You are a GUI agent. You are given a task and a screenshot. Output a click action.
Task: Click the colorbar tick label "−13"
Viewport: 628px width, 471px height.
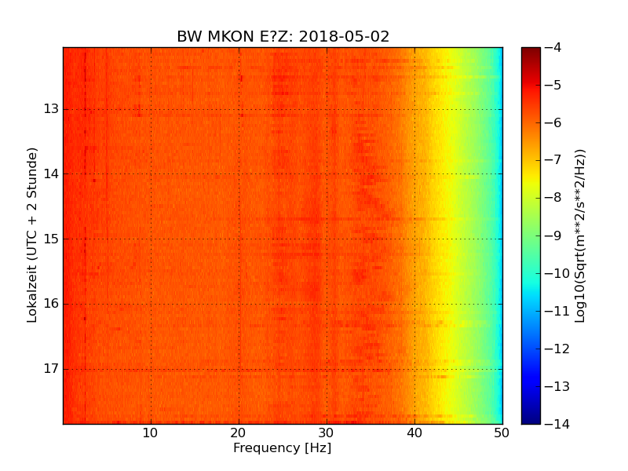click(557, 386)
